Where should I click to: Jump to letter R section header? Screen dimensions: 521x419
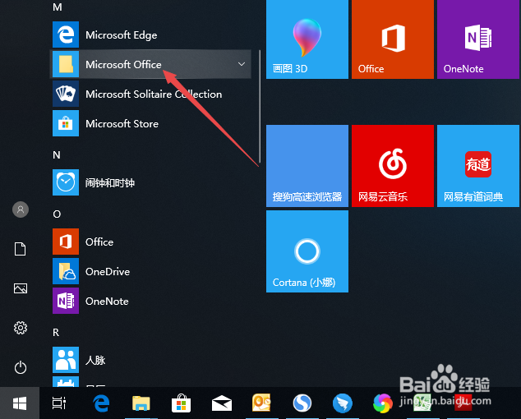(x=56, y=332)
